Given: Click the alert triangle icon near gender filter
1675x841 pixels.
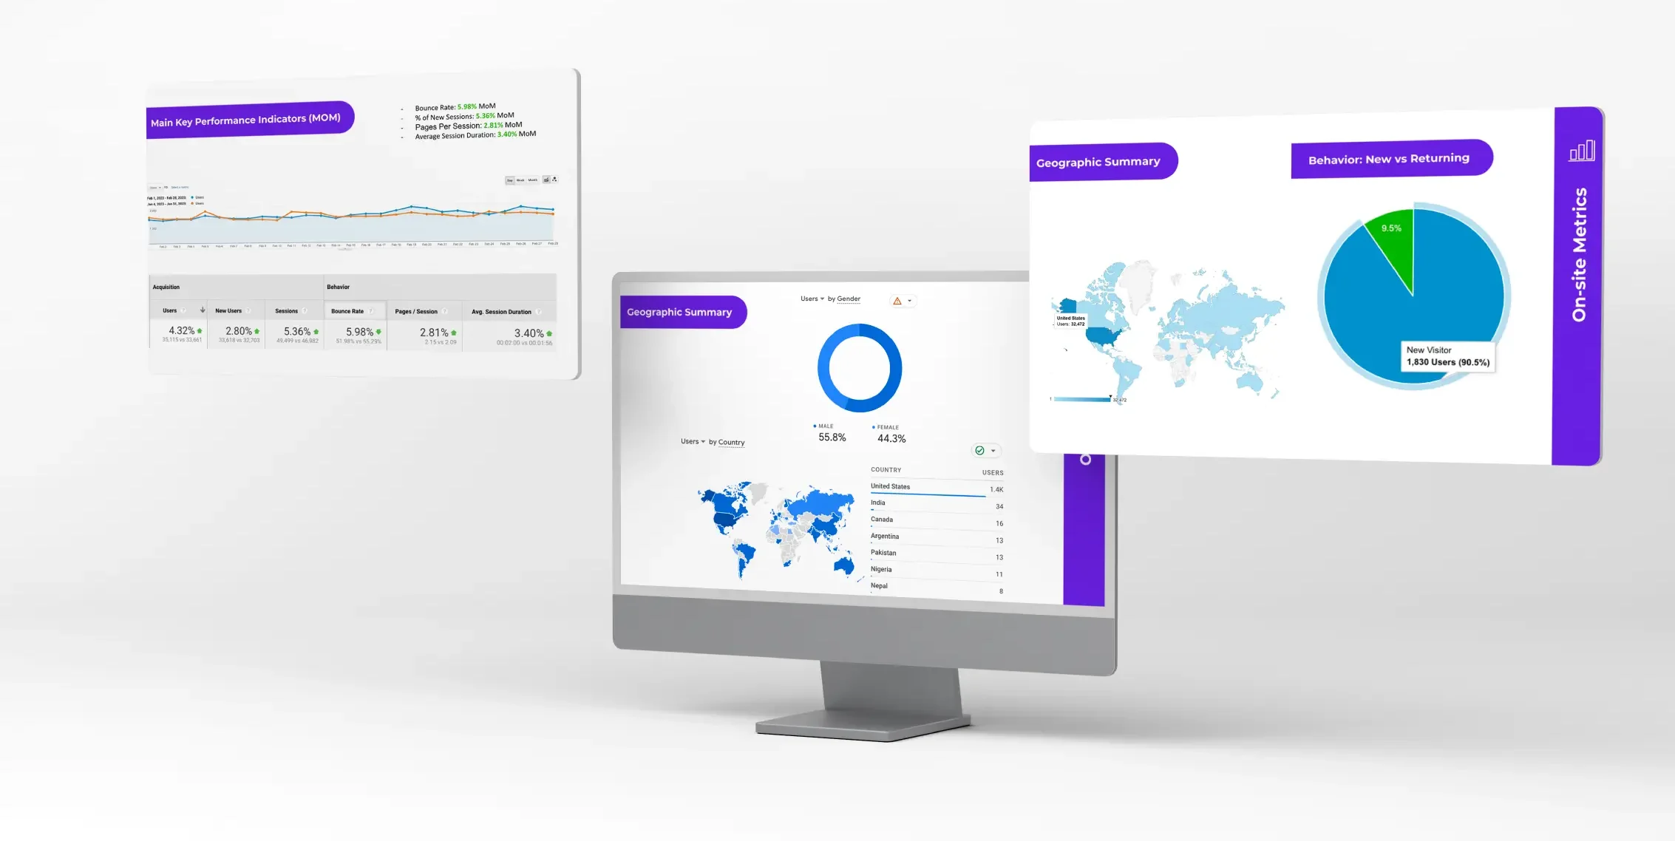Looking at the screenshot, I should pos(895,299).
